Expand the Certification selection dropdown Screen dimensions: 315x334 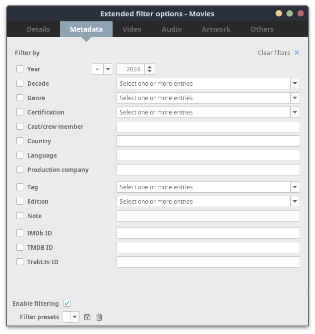295,112
